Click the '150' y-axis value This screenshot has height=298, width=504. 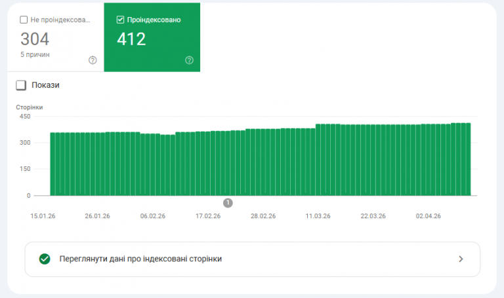[x=25, y=169]
